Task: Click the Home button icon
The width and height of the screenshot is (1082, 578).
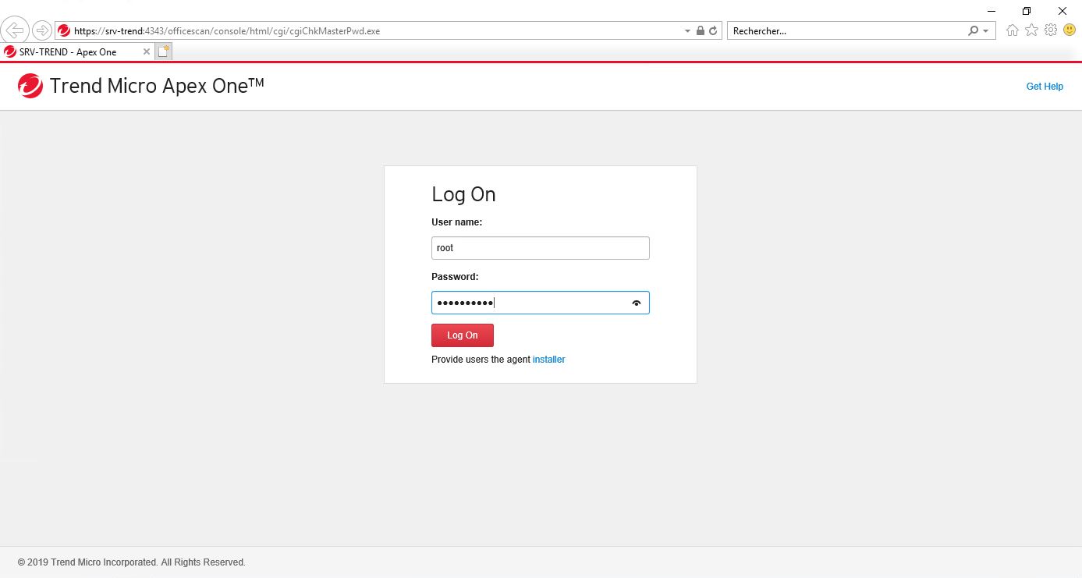Action: click(x=1013, y=30)
